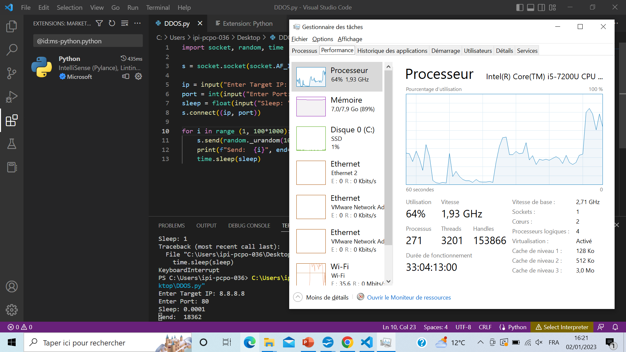Select the Disque 0 (C:) resource
Viewport: 626px width, 352px height.
[337, 138]
